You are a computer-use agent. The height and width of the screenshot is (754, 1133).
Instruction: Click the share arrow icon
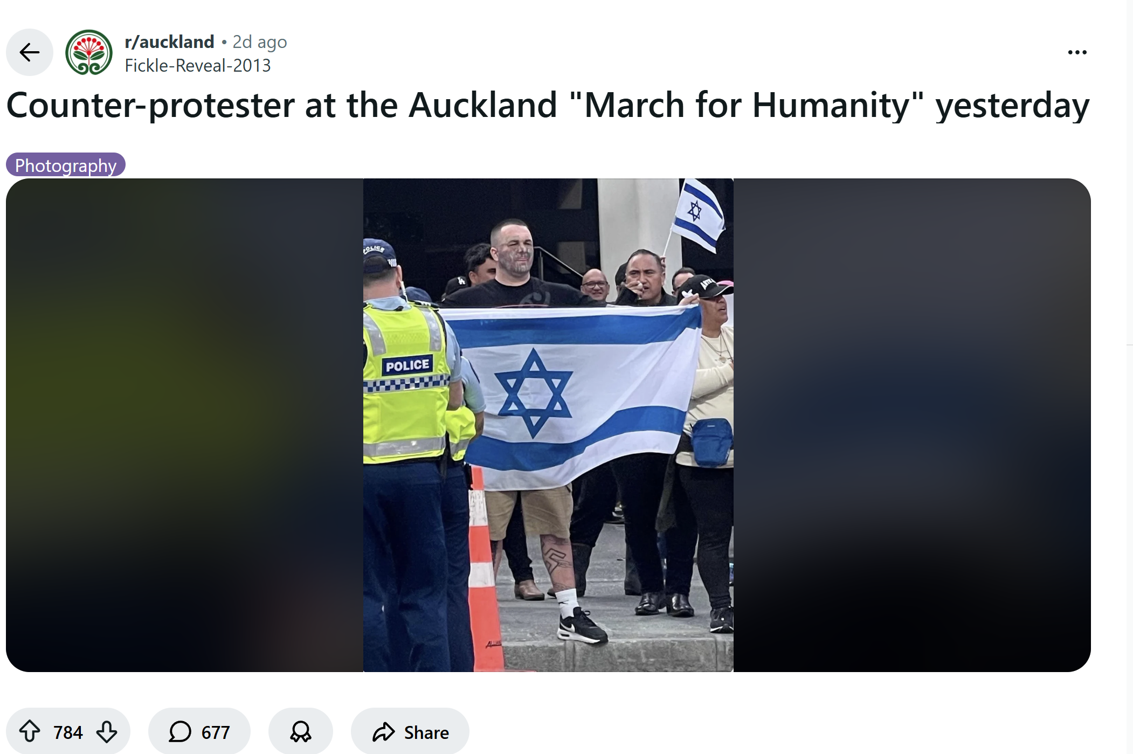pyautogui.click(x=384, y=731)
